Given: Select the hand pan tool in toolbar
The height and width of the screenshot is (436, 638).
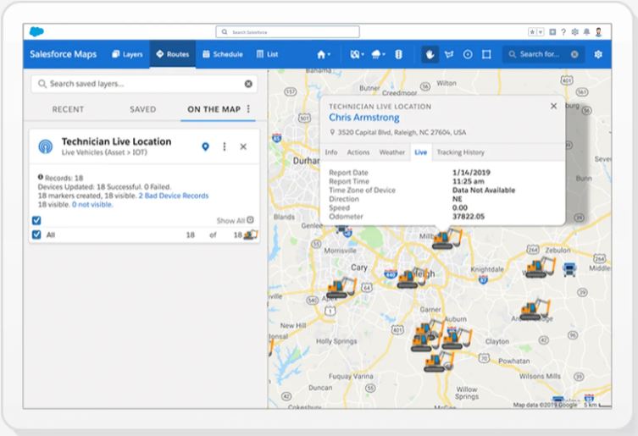Looking at the screenshot, I should tap(430, 54).
